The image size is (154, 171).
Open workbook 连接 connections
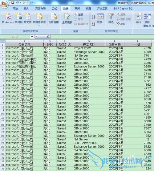(x=78, y=14)
